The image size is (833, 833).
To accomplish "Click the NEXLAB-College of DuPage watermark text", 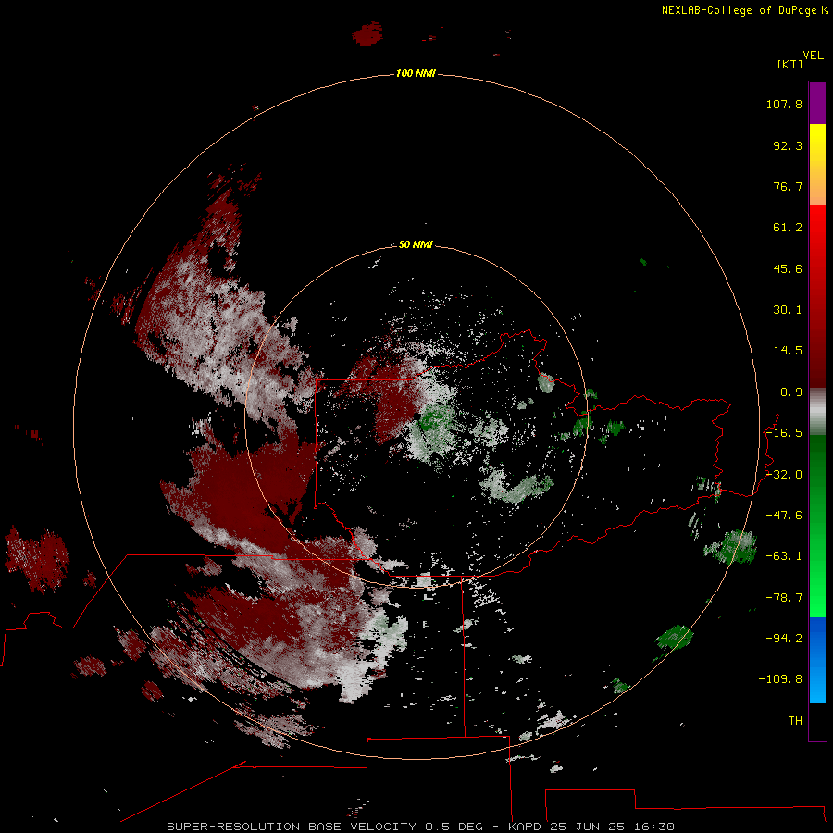I will pyautogui.click(x=744, y=10).
